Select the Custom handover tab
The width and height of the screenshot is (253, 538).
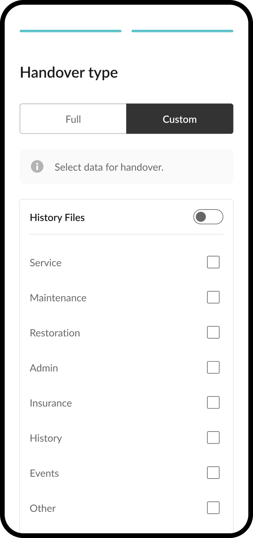[x=180, y=119]
